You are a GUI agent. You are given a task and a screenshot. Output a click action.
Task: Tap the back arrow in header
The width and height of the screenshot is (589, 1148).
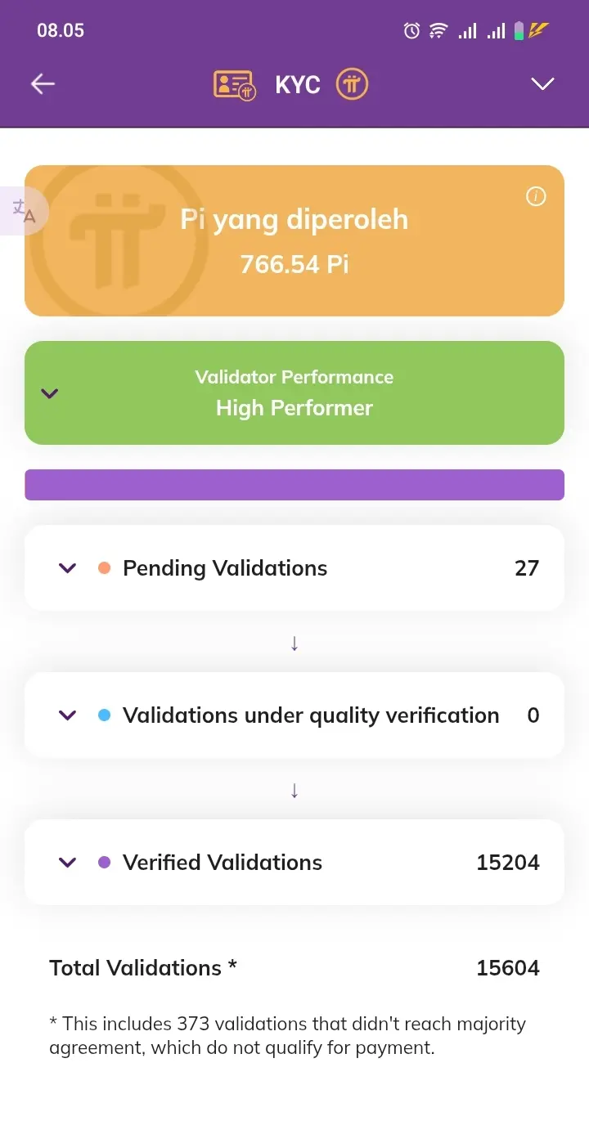point(43,83)
